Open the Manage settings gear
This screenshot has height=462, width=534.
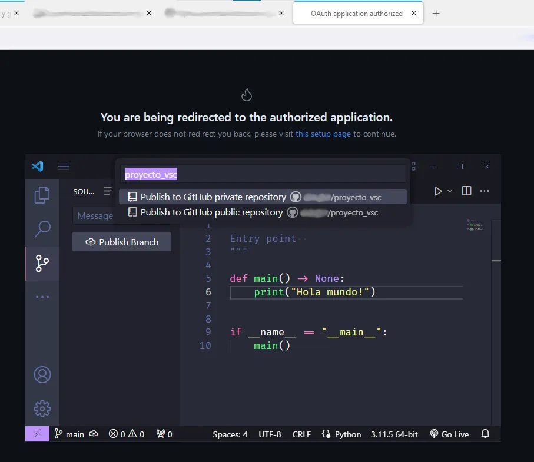click(x=42, y=408)
